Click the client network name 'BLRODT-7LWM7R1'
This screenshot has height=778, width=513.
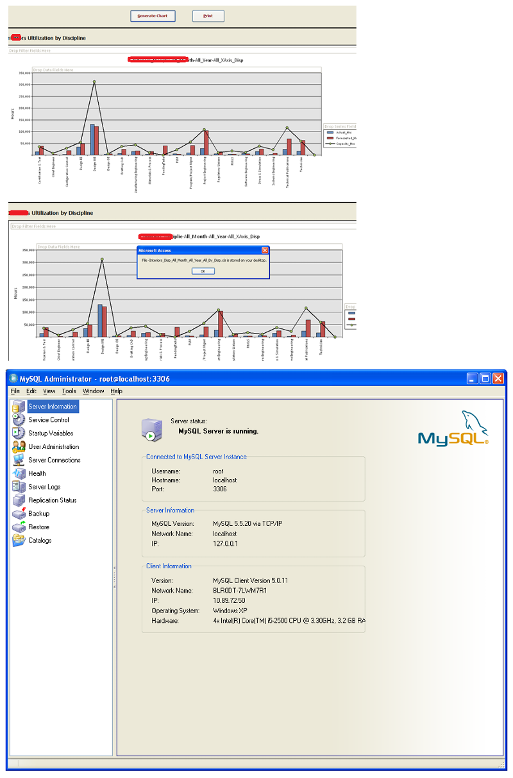(240, 590)
